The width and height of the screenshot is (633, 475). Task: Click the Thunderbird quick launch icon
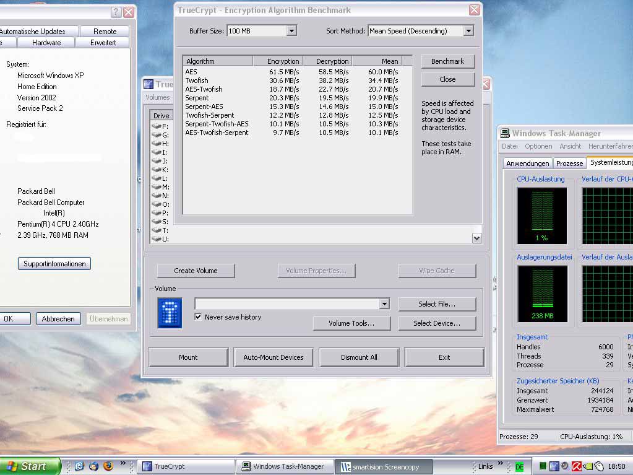click(x=93, y=466)
